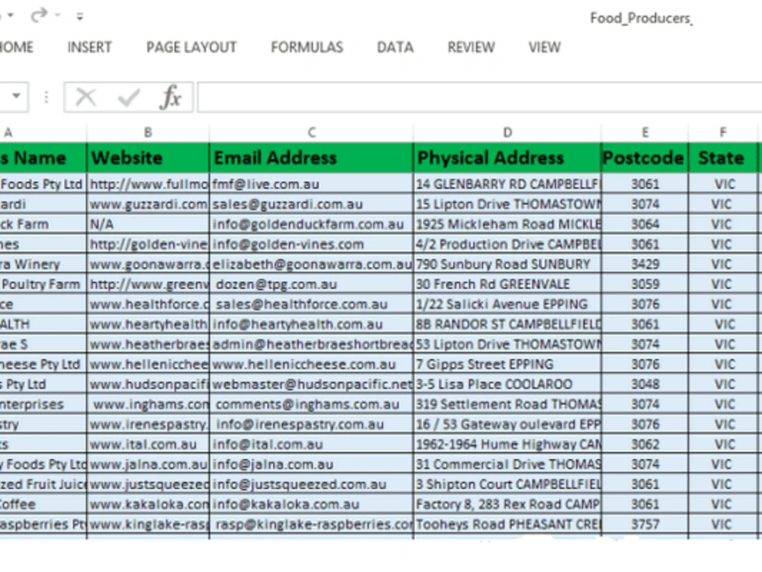Select cell 8B RANDOR ST CAMPBELLFIELD
This screenshot has height=572, width=762.
[507, 324]
